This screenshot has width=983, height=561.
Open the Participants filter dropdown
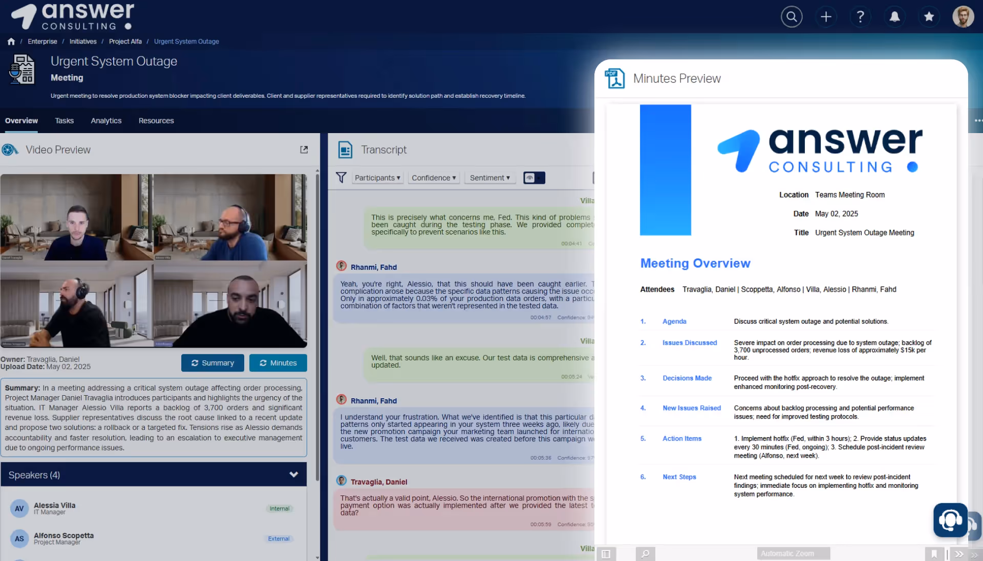point(377,178)
